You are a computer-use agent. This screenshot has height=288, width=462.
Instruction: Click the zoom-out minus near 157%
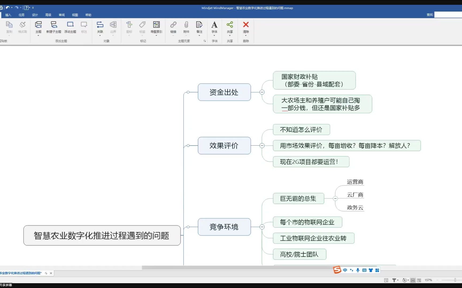pos(438,280)
